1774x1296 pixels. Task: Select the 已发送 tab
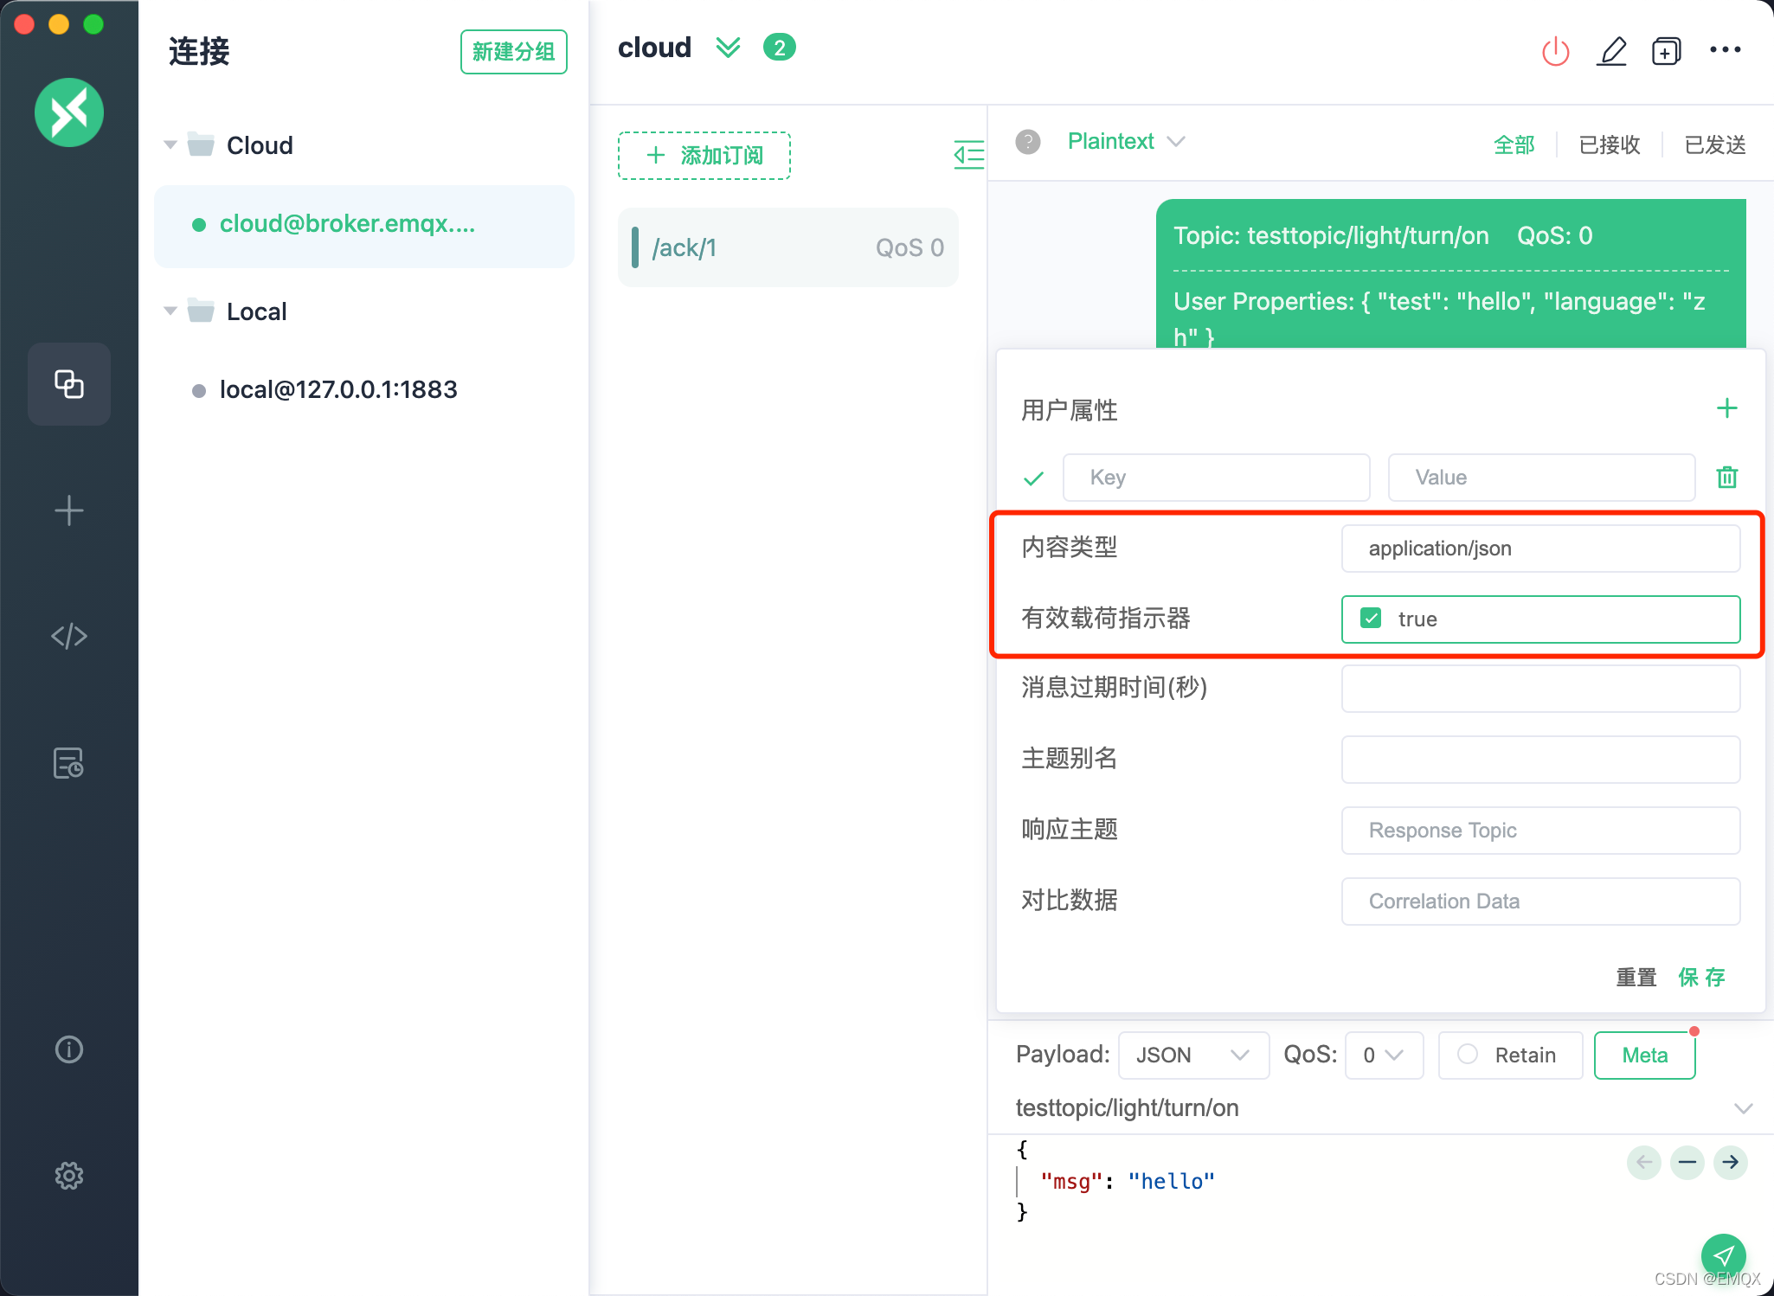pyautogui.click(x=1713, y=142)
